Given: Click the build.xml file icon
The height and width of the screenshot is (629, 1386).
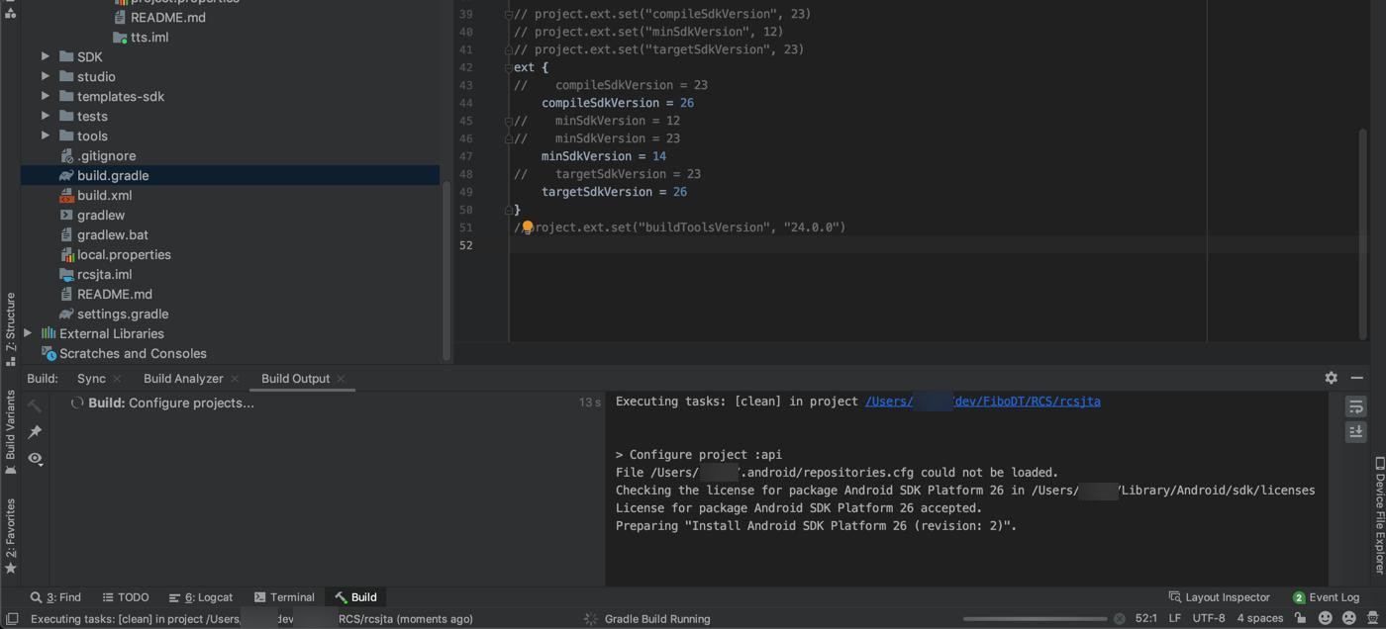Looking at the screenshot, I should pos(66,196).
